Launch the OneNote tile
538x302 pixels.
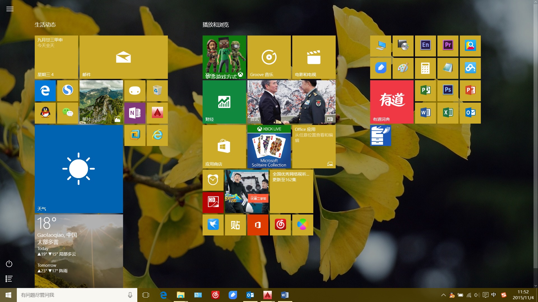(x=135, y=113)
